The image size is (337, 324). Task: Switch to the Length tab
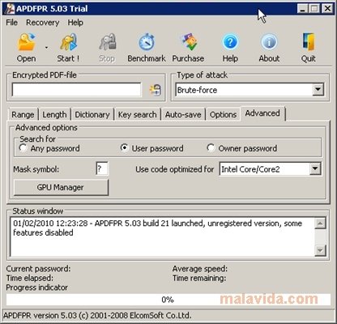click(x=54, y=114)
